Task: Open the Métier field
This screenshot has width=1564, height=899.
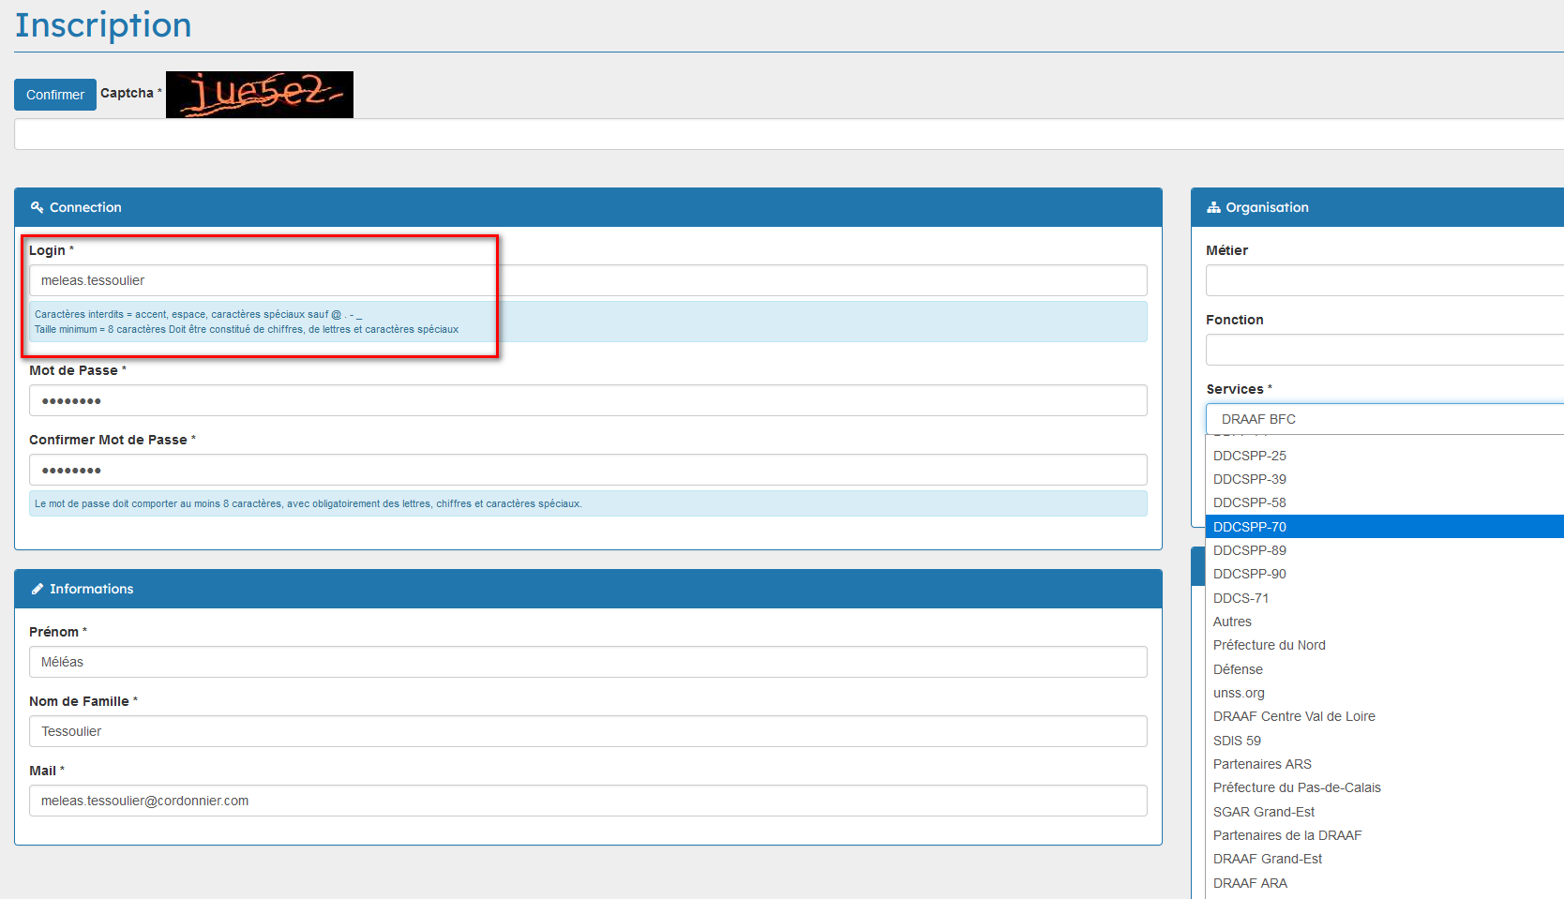Action: coord(1384,280)
